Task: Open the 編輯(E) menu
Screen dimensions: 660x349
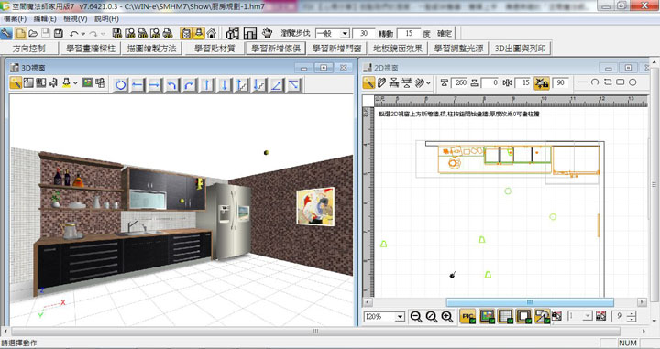Action: pos(45,19)
